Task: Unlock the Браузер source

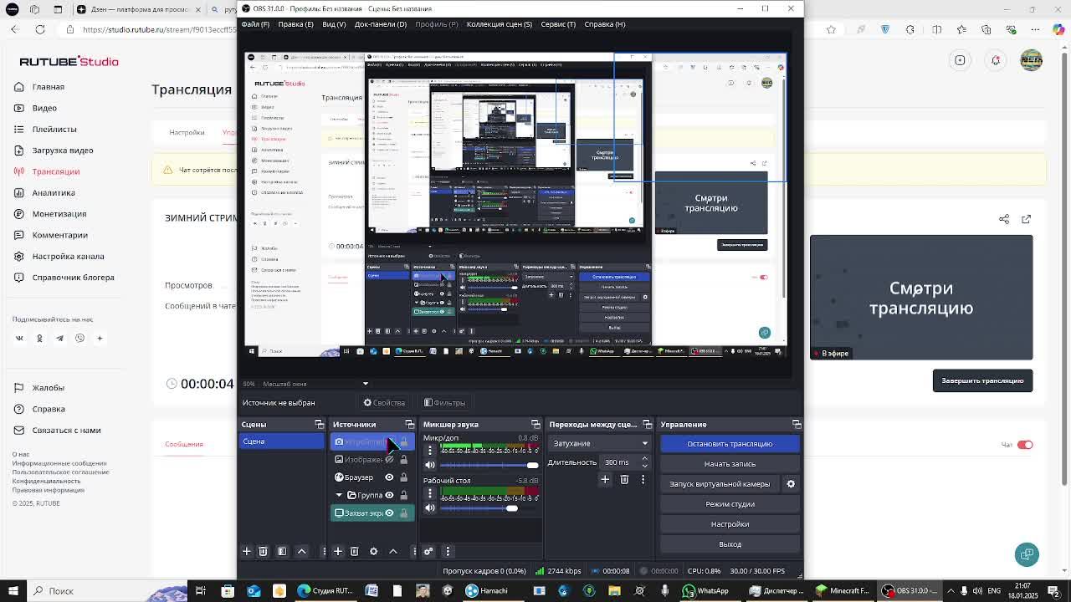Action: pos(403,477)
